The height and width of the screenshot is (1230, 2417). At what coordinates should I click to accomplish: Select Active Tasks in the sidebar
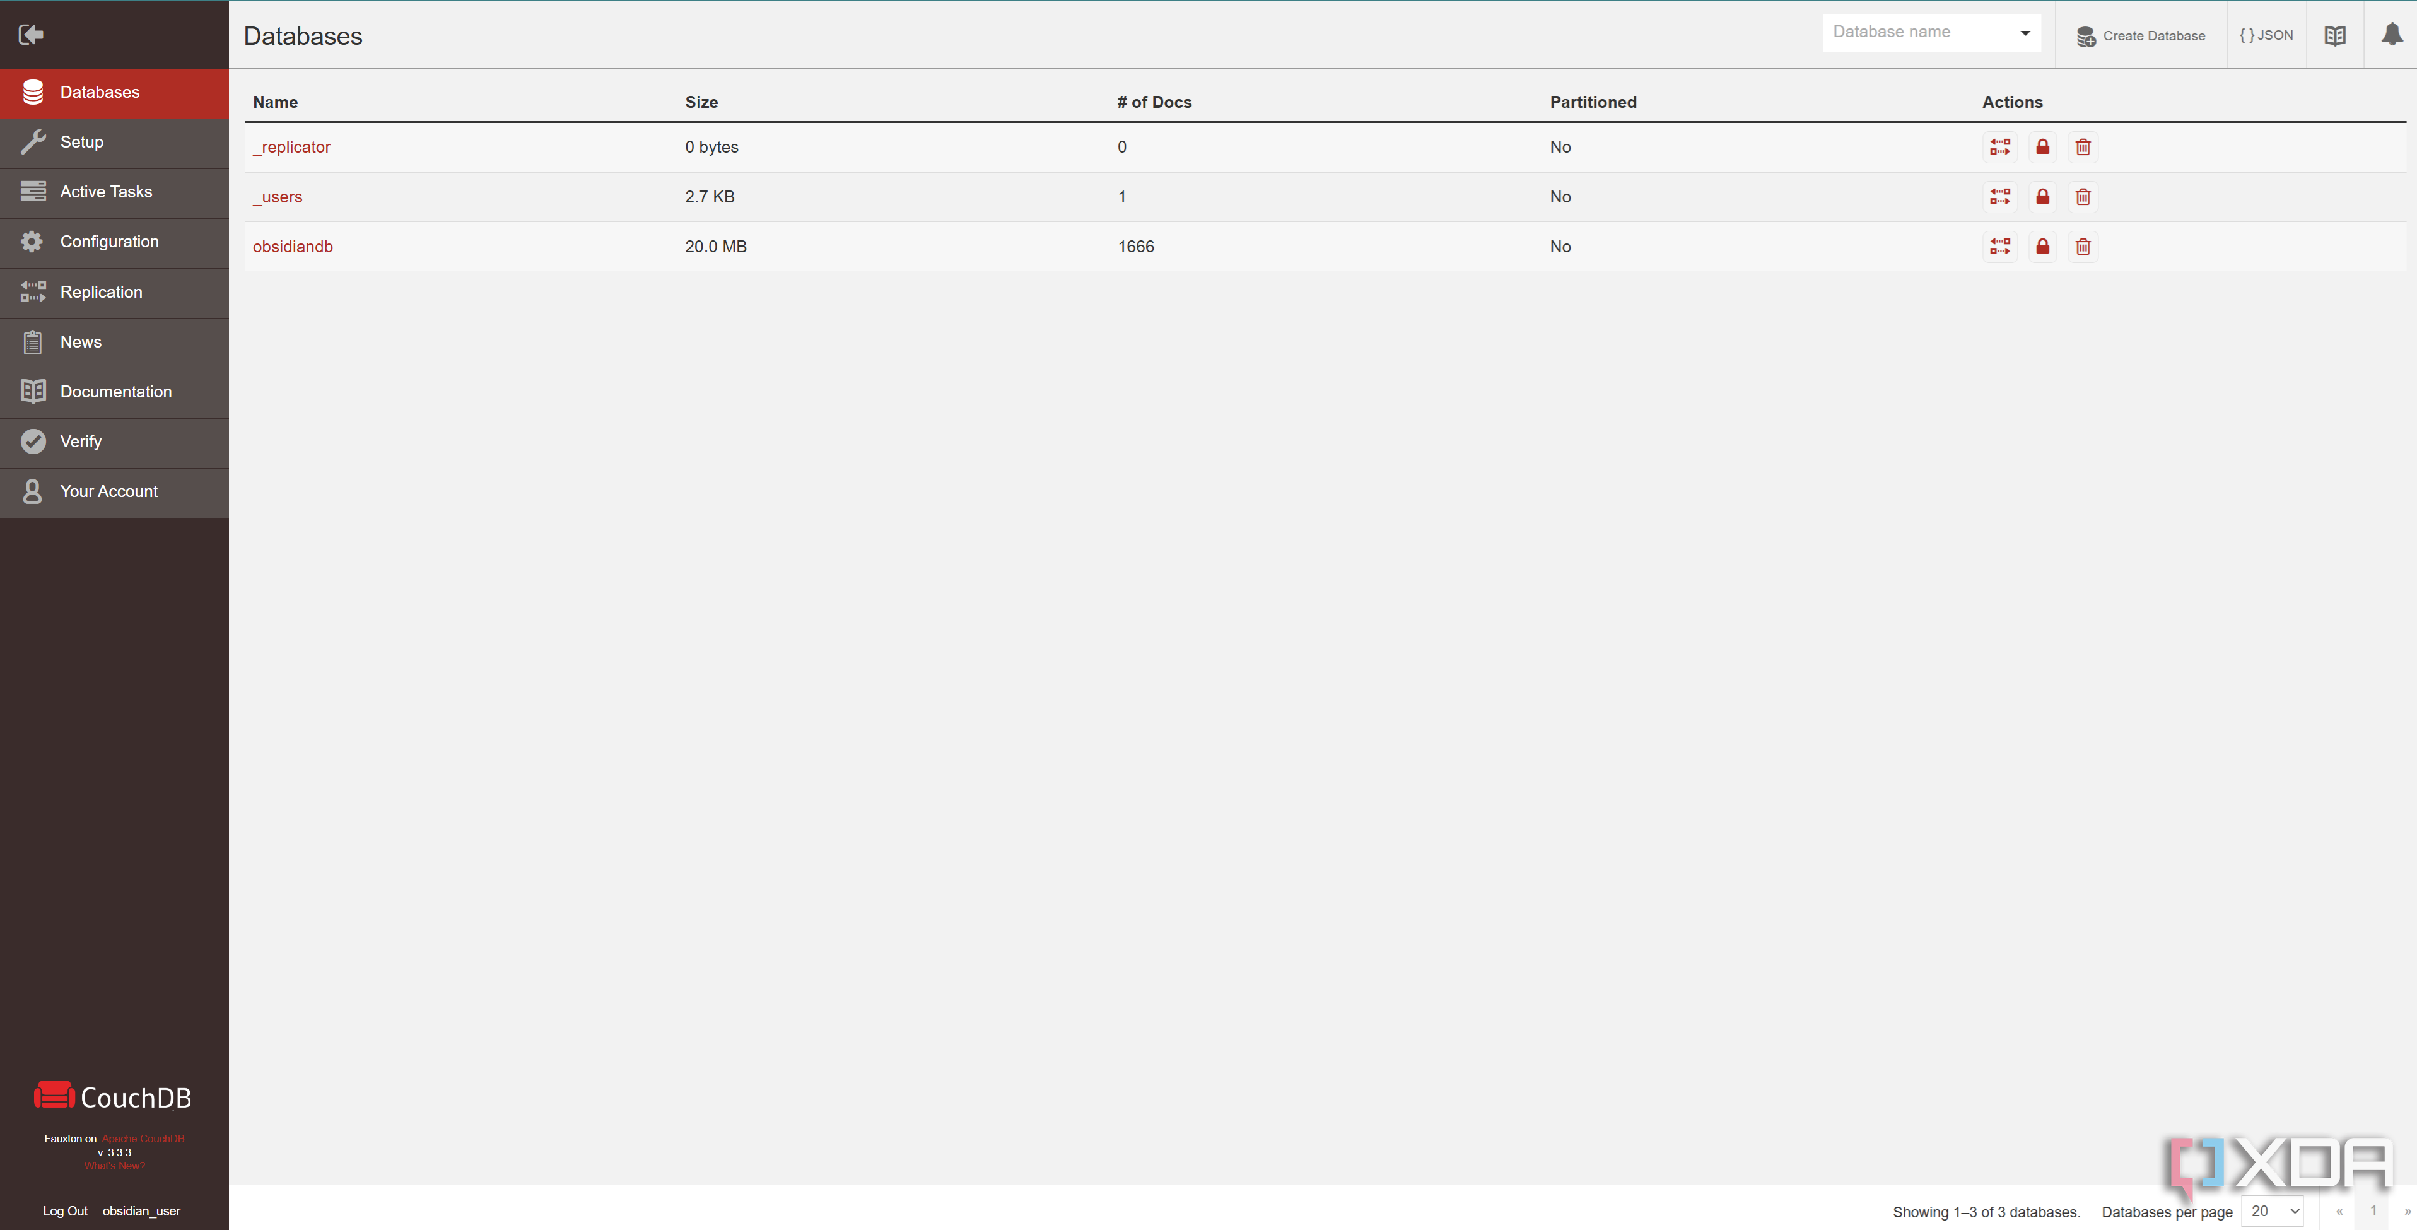[x=106, y=191]
